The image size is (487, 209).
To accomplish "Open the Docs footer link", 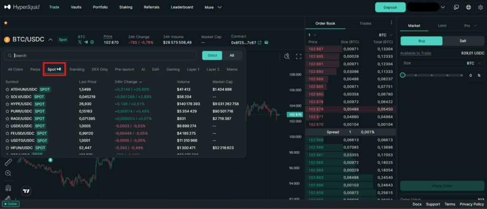I will pyautogui.click(x=417, y=204).
